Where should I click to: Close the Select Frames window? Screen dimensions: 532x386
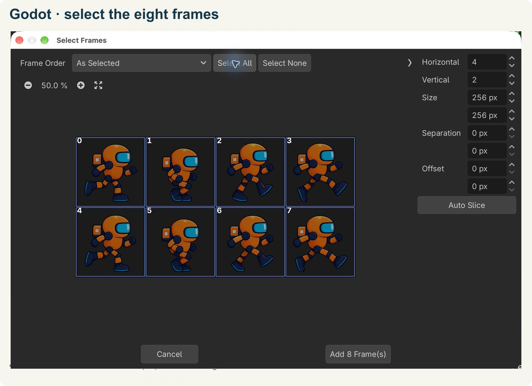[x=20, y=40]
